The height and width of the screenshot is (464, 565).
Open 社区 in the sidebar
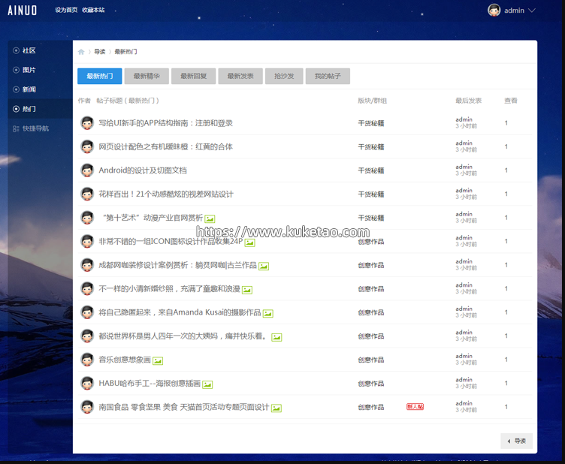pyautogui.click(x=29, y=50)
